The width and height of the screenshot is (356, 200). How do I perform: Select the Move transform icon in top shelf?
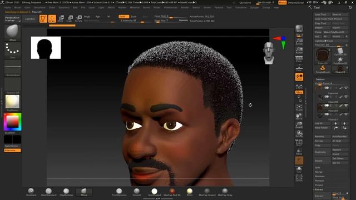[61, 18]
